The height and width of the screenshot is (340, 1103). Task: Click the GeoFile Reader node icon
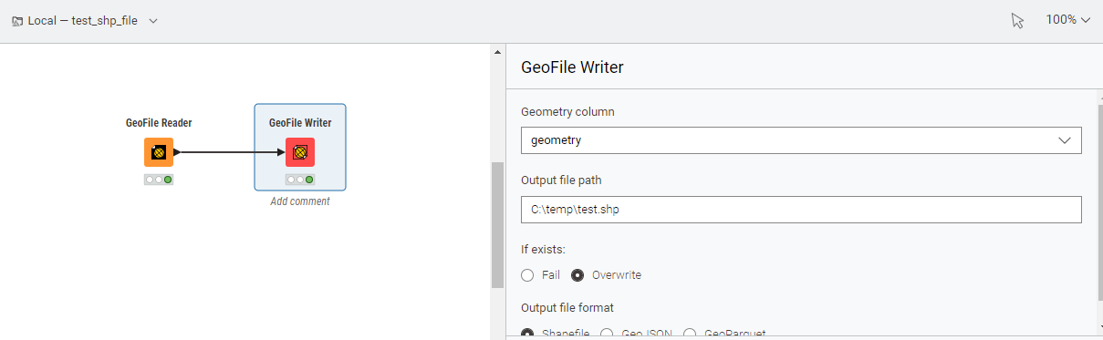[x=158, y=152]
